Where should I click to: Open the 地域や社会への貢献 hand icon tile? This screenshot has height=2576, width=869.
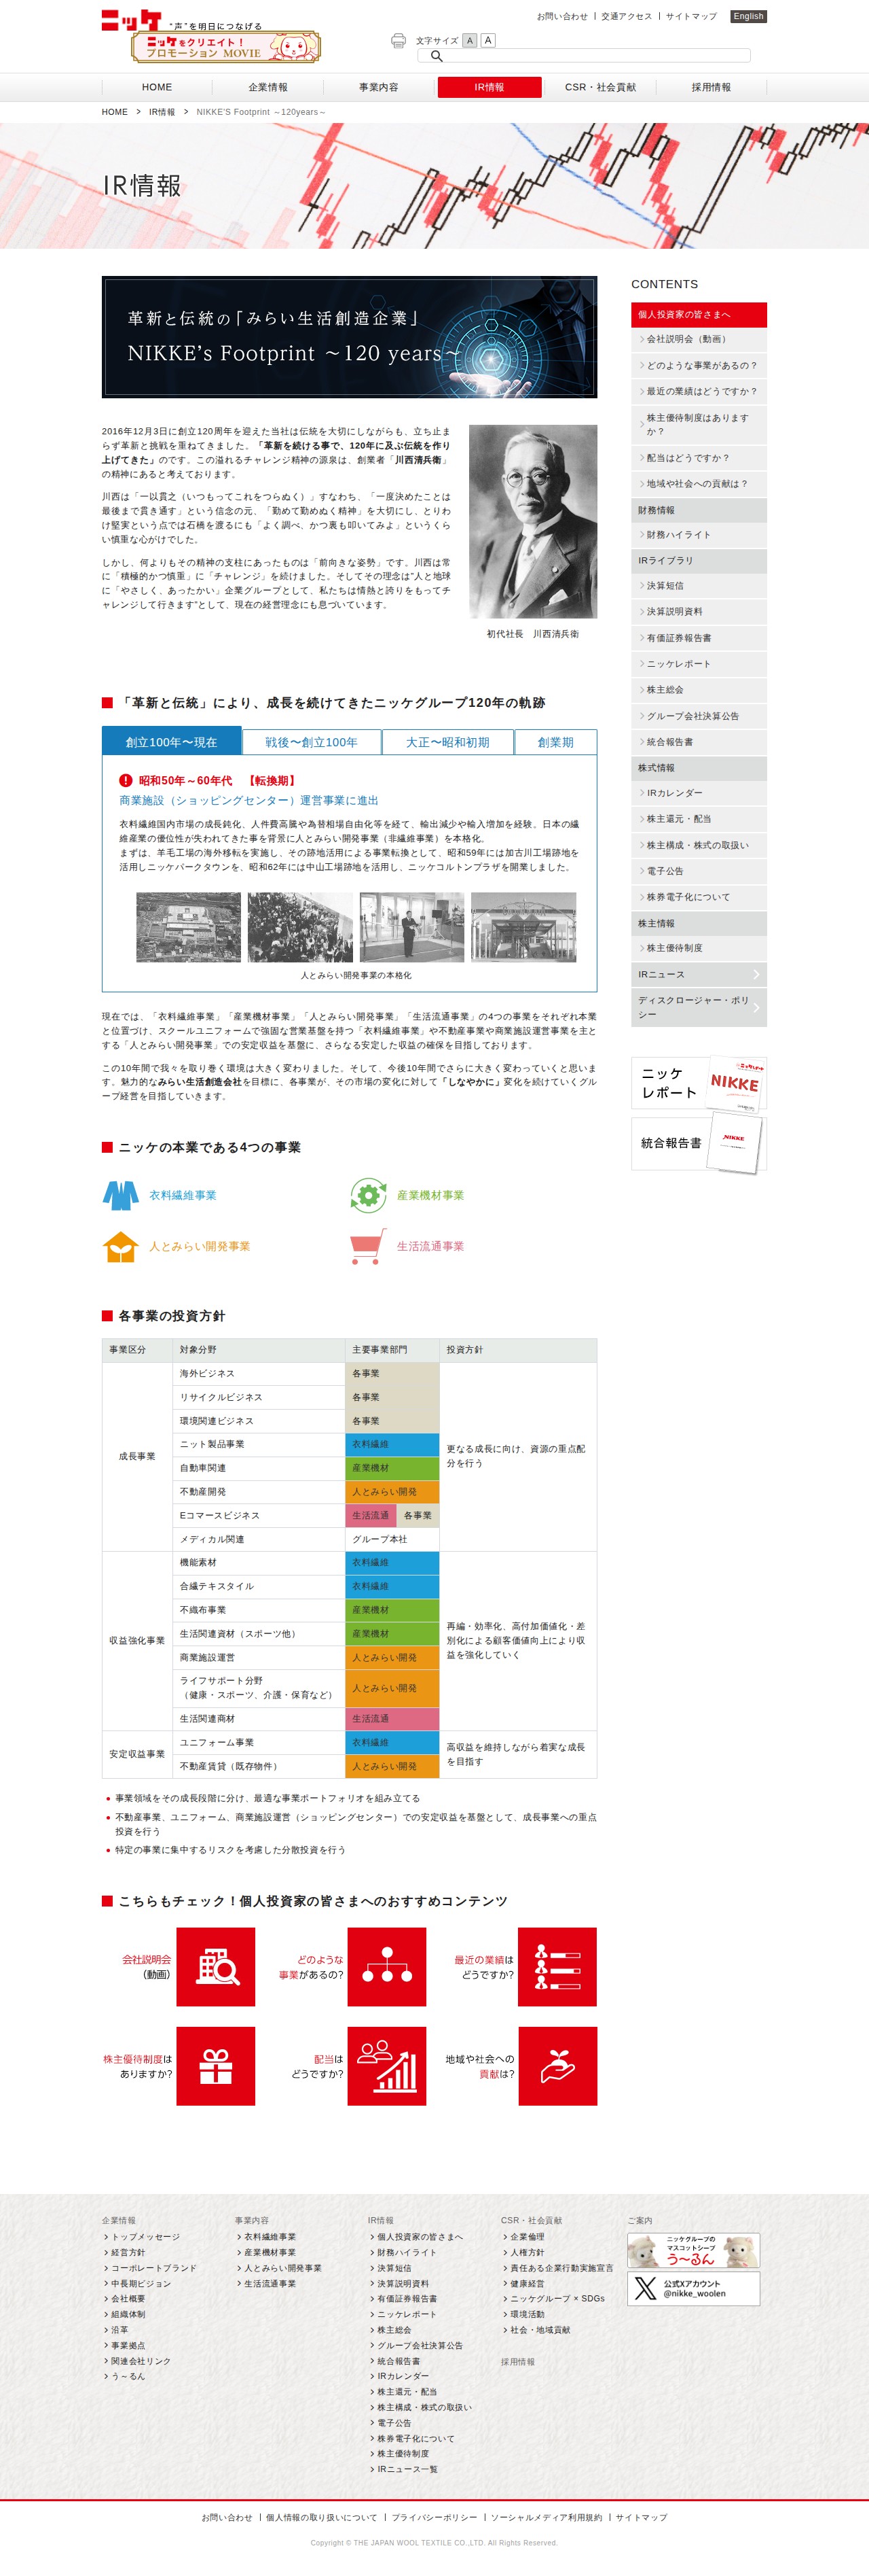(557, 2066)
